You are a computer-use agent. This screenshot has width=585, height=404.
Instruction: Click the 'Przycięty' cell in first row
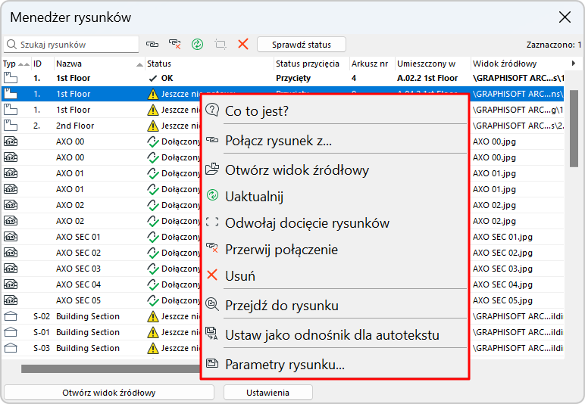293,78
